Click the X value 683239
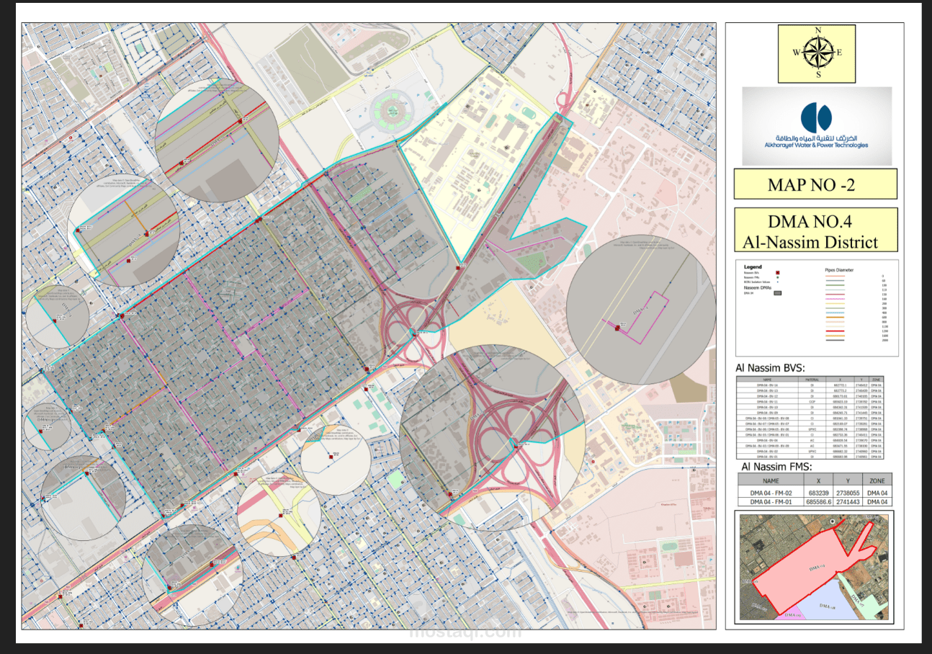 tap(818, 492)
